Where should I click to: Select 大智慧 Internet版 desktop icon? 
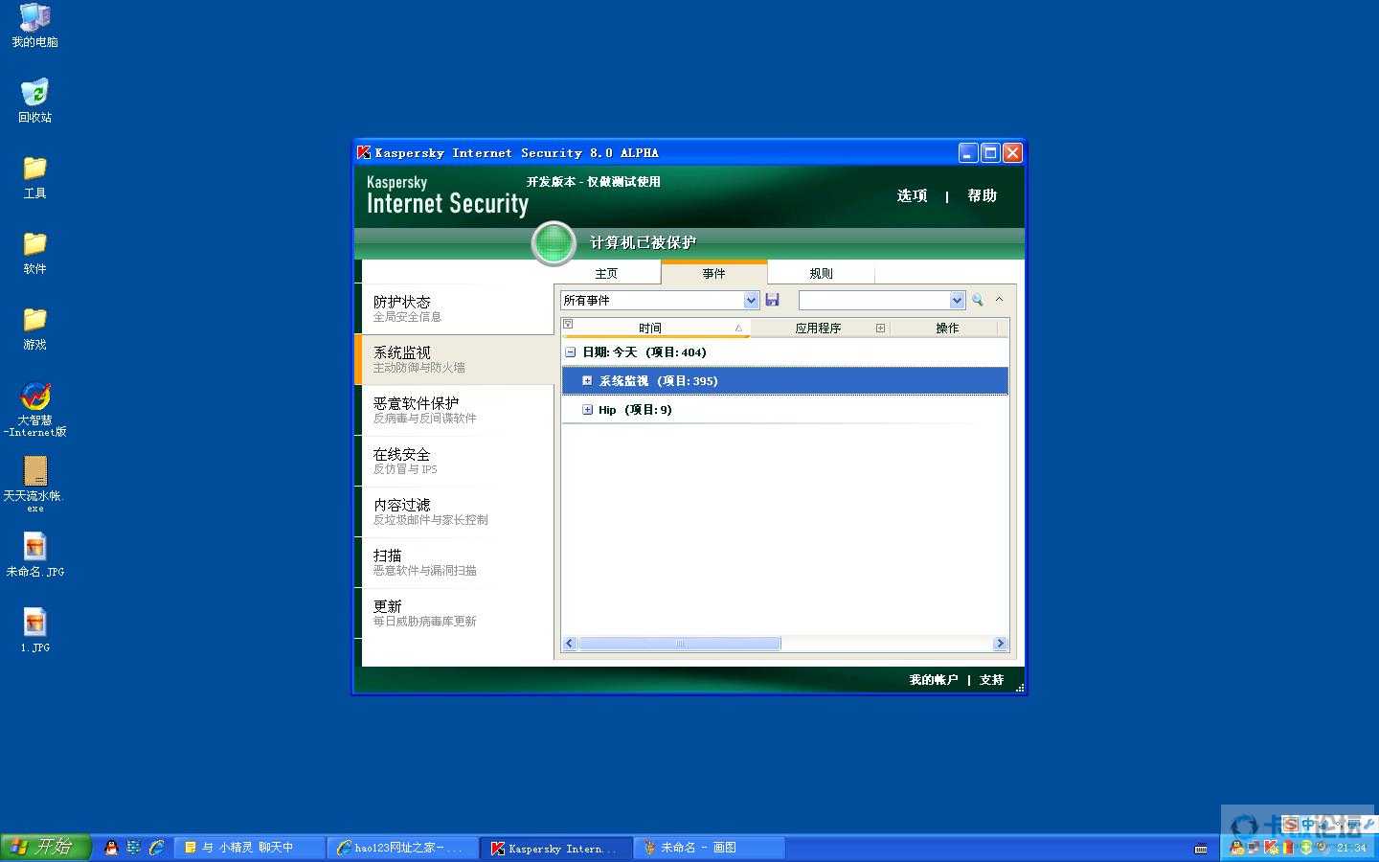pos(34,410)
